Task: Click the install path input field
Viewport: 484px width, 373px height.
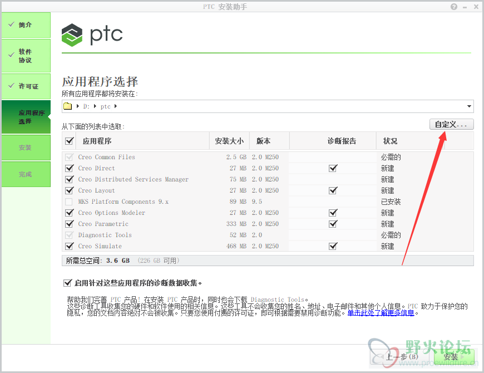Action: tap(268, 106)
